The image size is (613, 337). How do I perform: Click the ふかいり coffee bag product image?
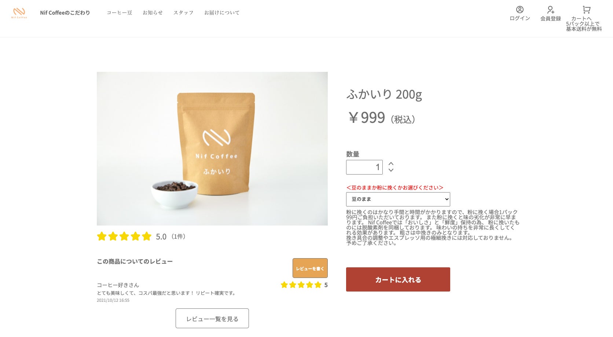click(212, 149)
